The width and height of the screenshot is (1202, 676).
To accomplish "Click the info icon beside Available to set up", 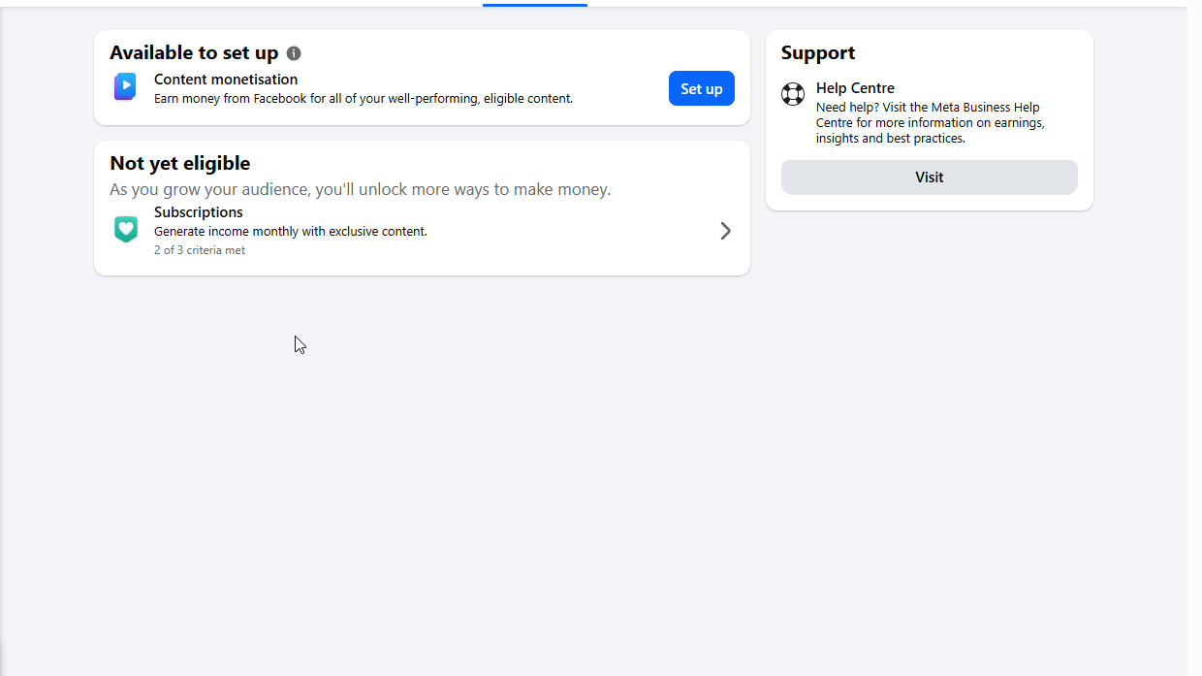I will 294,53.
